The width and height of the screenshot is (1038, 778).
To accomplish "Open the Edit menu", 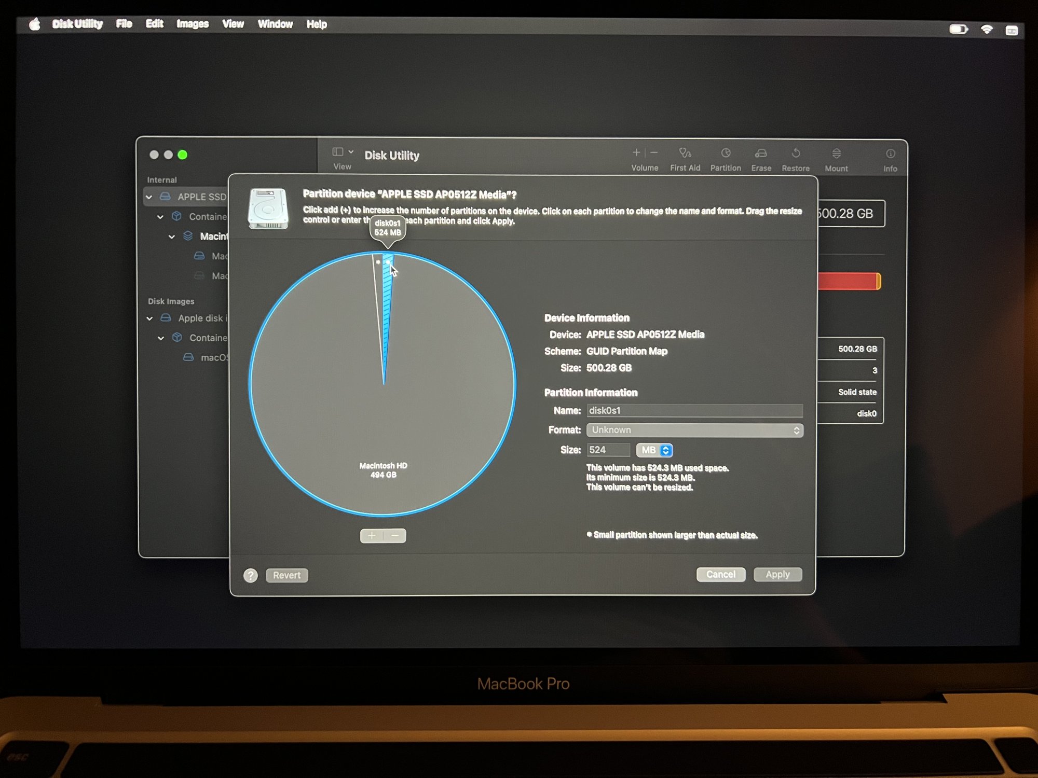I will [x=154, y=24].
